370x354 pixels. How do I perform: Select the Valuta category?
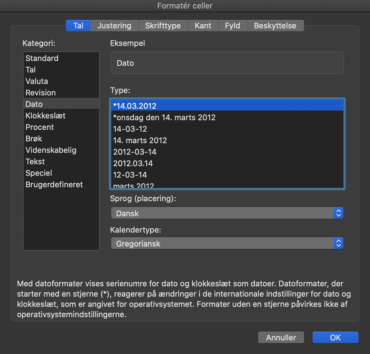pyautogui.click(x=37, y=81)
